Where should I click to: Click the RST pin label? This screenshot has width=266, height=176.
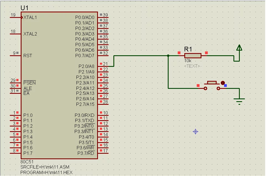pyautogui.click(x=28, y=56)
